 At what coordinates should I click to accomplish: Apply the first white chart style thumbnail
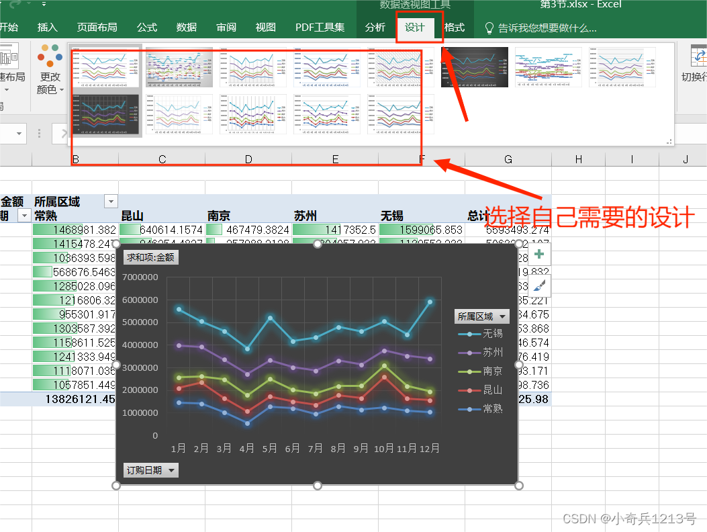click(105, 67)
